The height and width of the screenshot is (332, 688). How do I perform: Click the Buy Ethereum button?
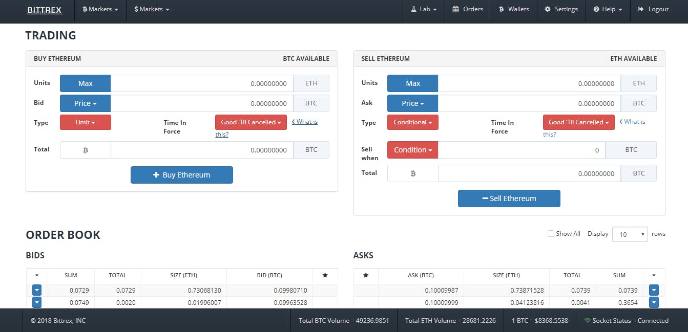point(182,174)
